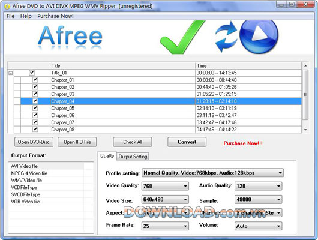Viewport: 318px width, 240px height.
Task: Click the blue play disc icon
Action: [259, 37]
